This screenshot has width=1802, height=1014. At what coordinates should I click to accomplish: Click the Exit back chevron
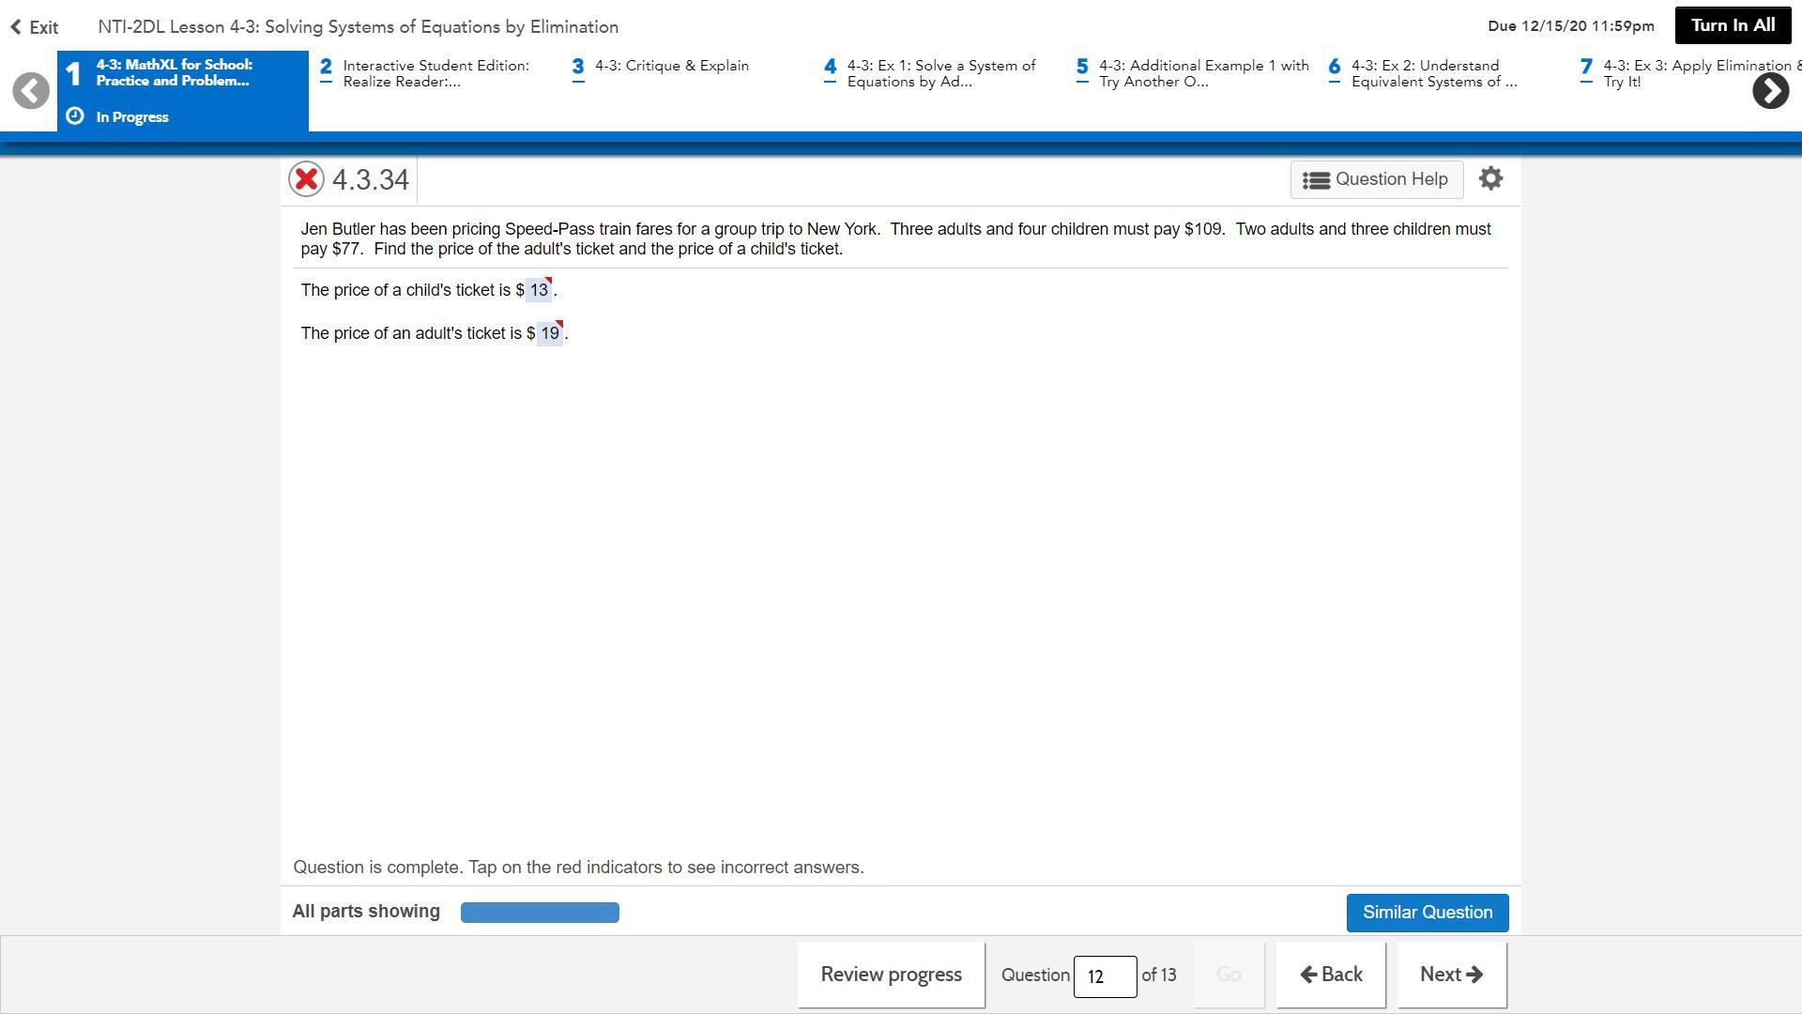point(16,27)
